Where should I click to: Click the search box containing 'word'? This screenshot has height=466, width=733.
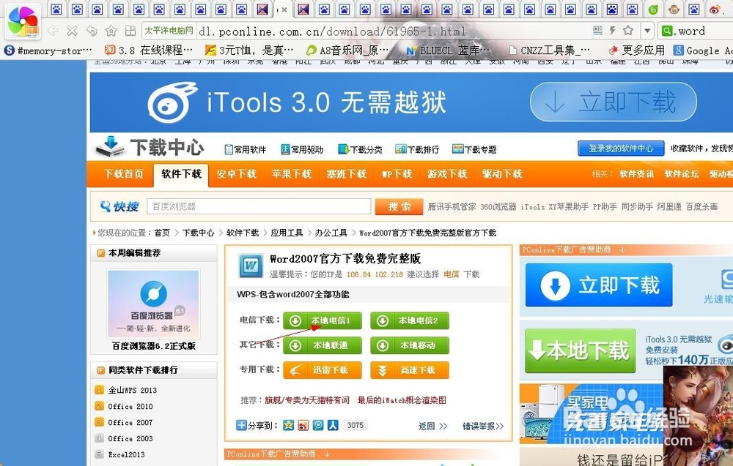click(696, 31)
